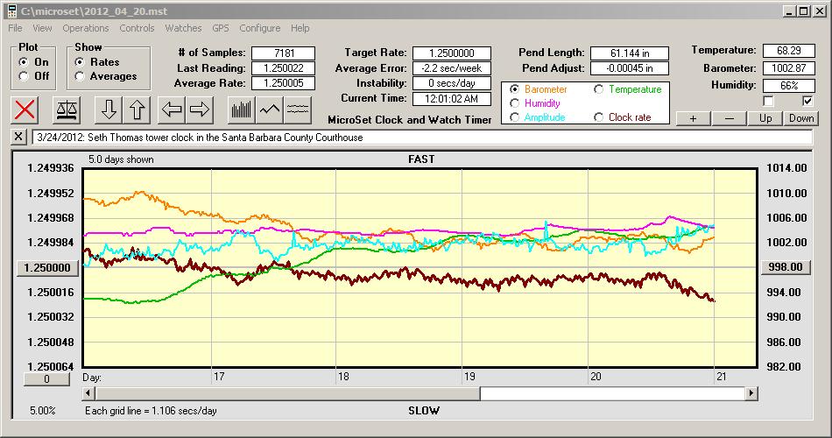Open the Controls menu

137,28
